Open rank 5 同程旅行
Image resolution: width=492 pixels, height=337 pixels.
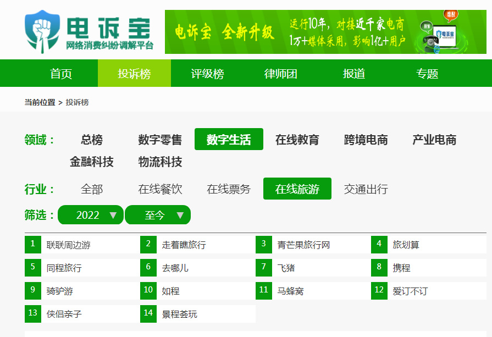(82, 268)
